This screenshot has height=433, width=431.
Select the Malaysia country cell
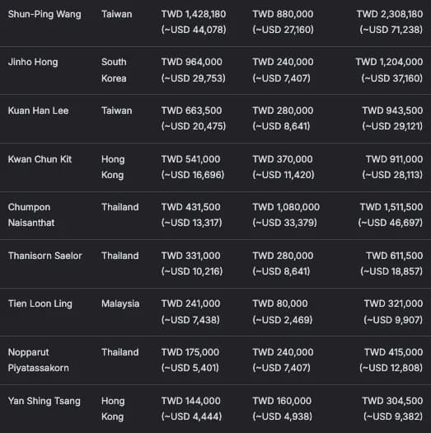(x=120, y=304)
